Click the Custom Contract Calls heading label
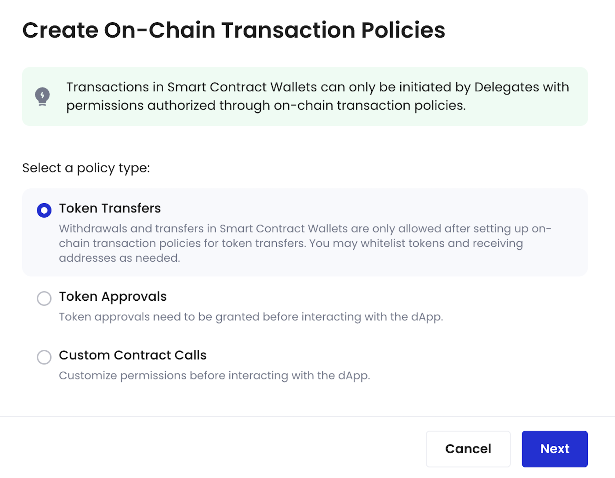The image size is (615, 478). [x=133, y=355]
